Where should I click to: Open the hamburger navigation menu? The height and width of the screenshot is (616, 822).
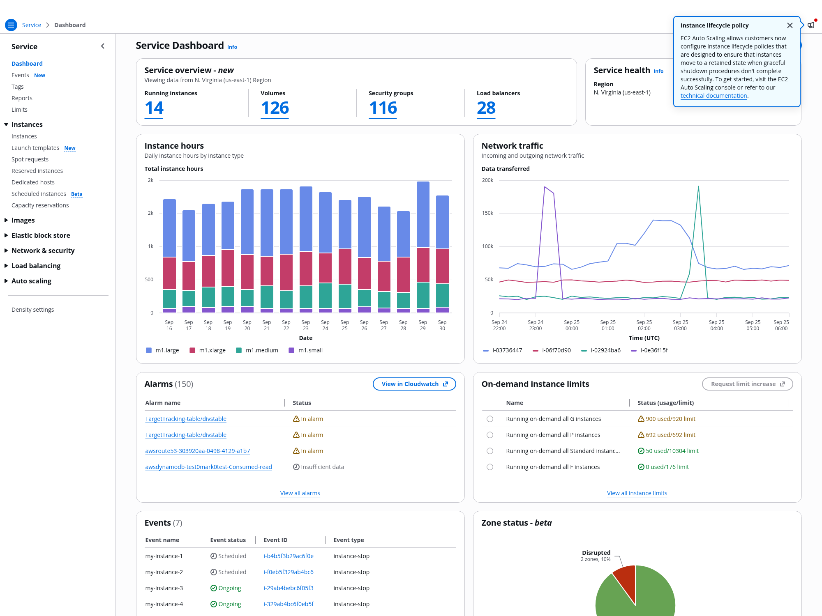click(x=11, y=25)
